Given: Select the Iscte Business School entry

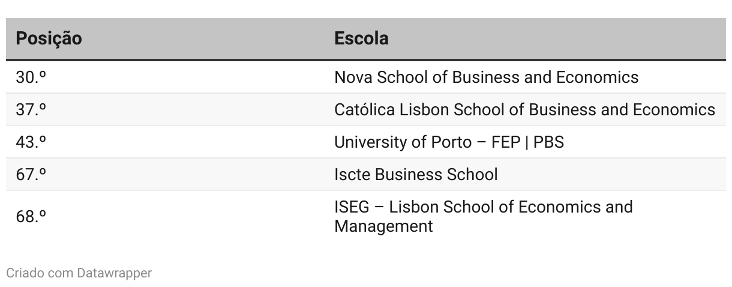Looking at the screenshot, I should coord(416,175).
